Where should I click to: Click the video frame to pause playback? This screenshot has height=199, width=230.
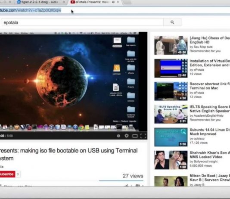69,82
